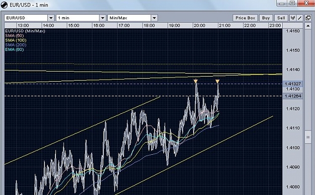
Task: Click the 1.4120 price axis label
Action: (x=293, y=109)
